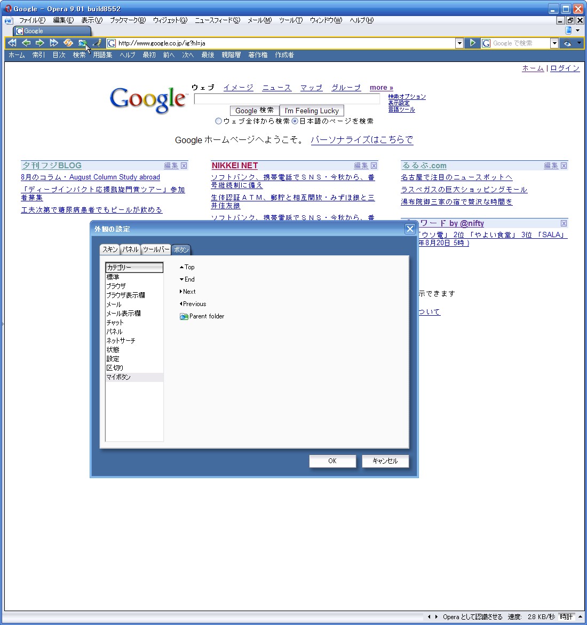Image resolution: width=587 pixels, height=625 pixels.
Task: Click the Google 検索 button
Action: (x=255, y=111)
